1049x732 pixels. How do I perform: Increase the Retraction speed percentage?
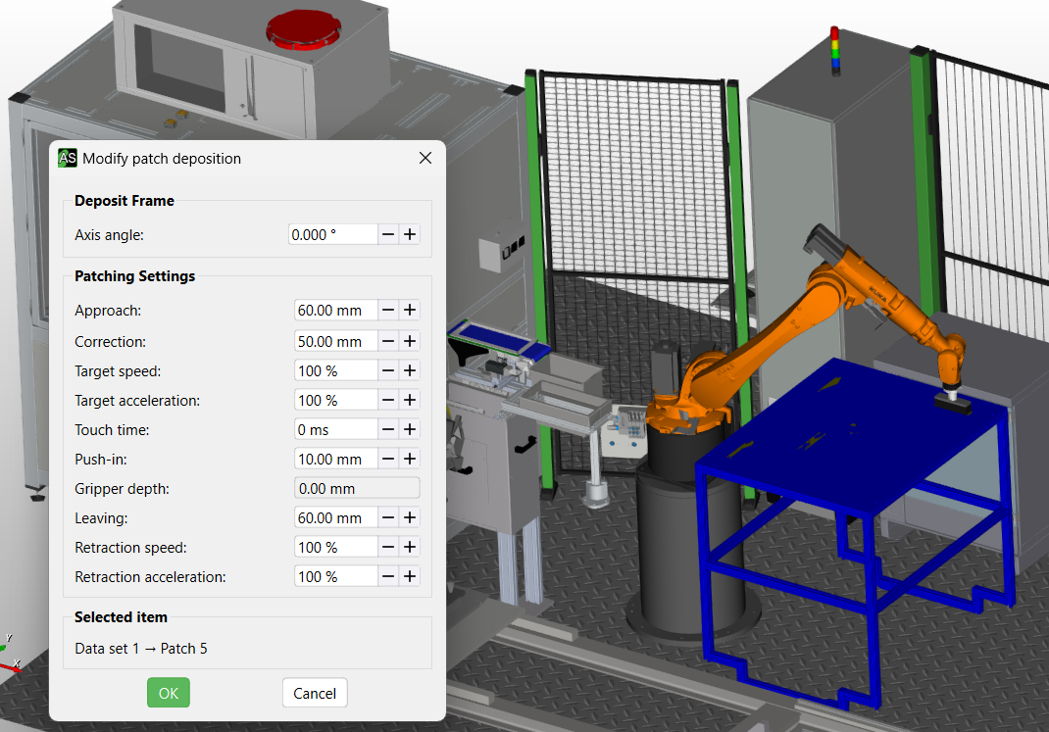[410, 547]
